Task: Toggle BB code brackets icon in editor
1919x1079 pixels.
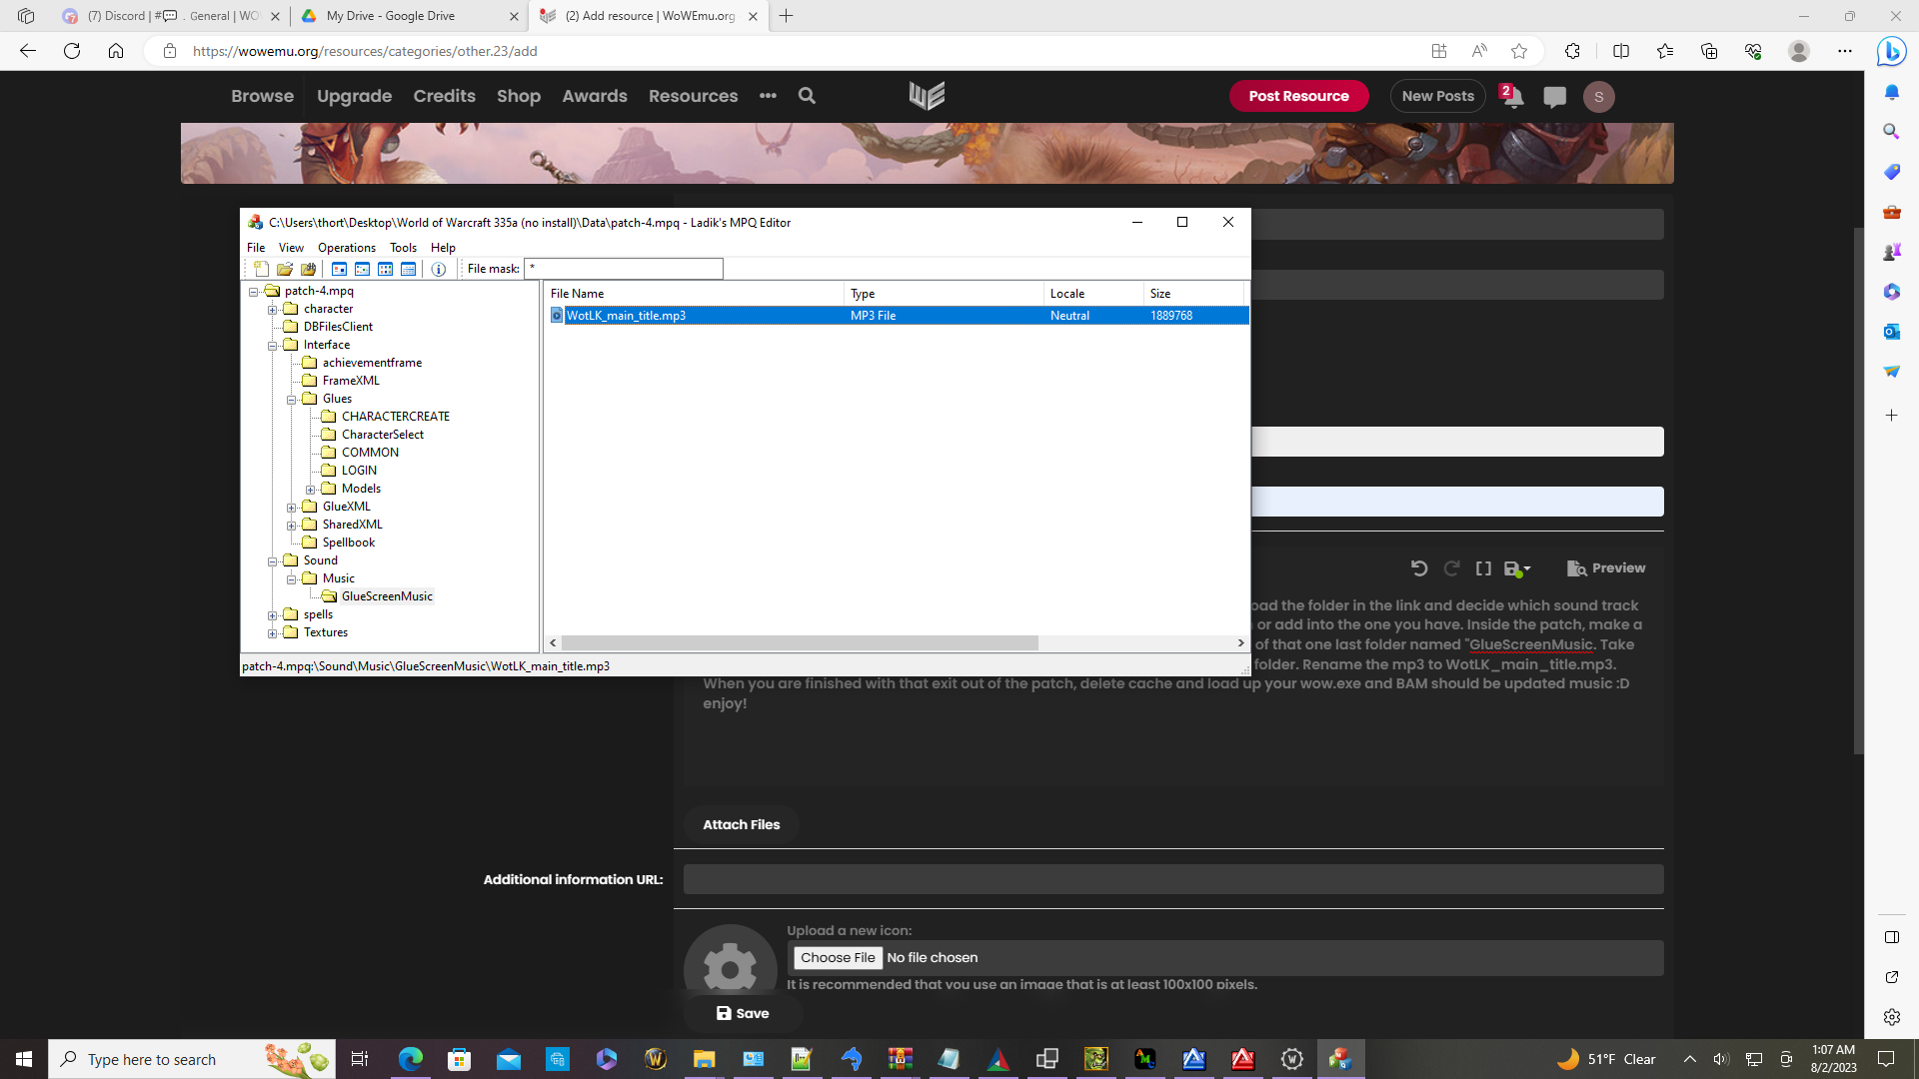Action: 1484,568
